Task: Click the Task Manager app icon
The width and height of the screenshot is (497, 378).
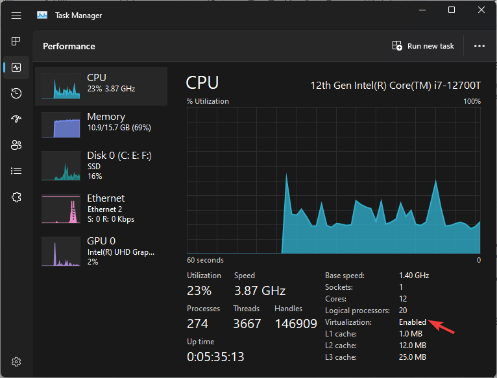Action: point(42,15)
